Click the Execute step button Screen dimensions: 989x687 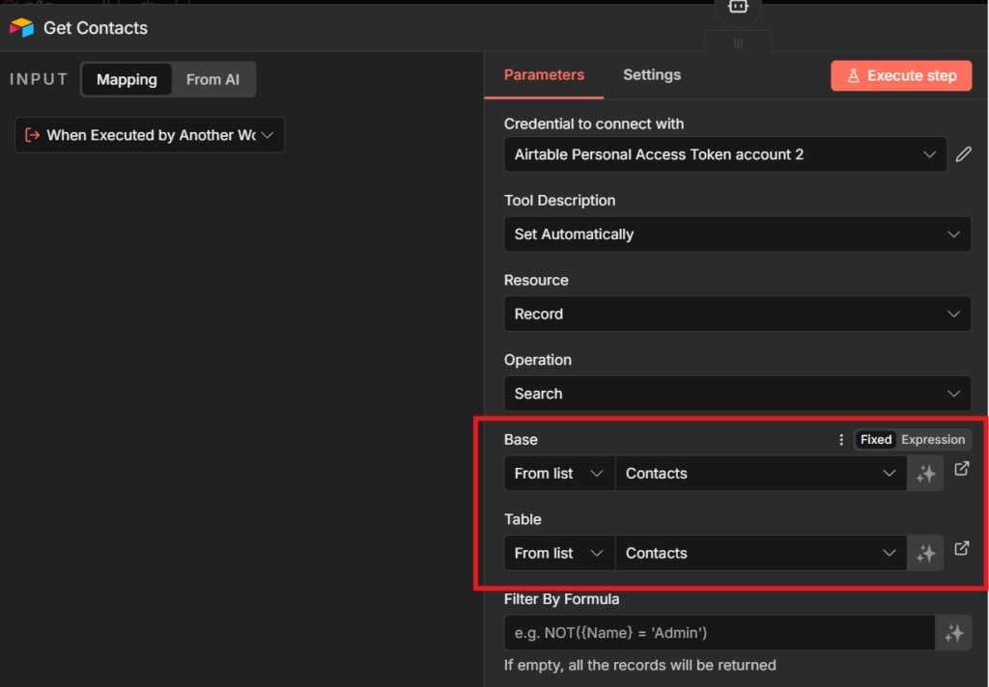[x=900, y=75]
